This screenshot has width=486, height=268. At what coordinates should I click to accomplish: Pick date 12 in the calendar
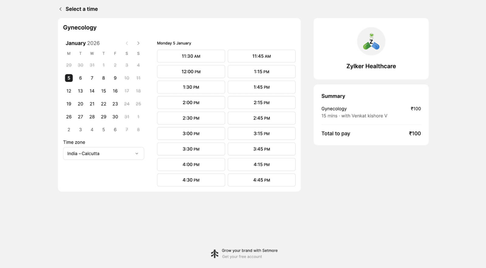[69, 91]
